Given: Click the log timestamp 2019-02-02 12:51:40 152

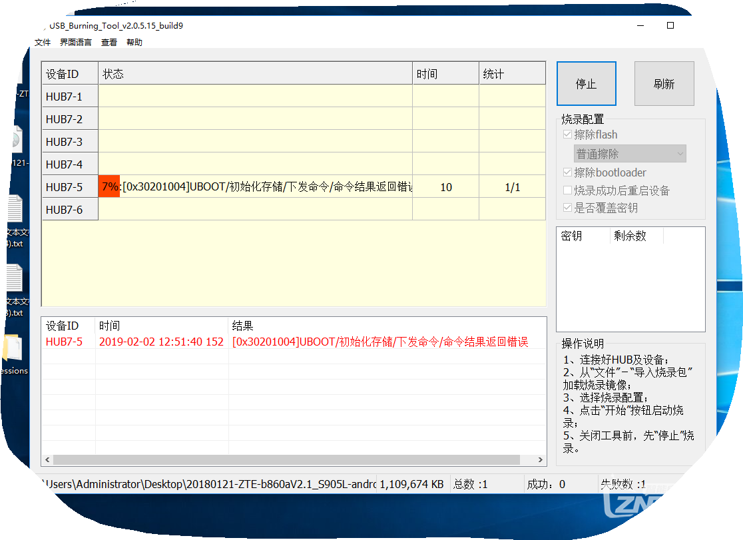Looking at the screenshot, I should (161, 342).
